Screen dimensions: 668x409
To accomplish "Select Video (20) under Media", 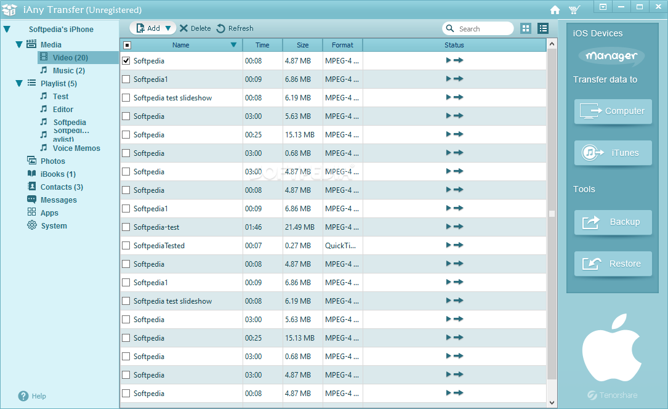I will click(78, 57).
